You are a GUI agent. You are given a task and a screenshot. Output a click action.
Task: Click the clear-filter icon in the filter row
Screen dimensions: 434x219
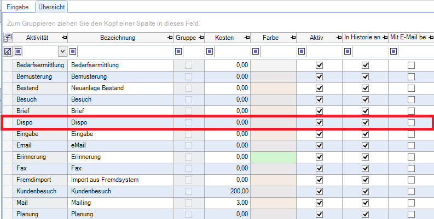(7, 51)
